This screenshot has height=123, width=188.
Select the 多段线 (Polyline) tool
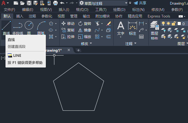18,28
